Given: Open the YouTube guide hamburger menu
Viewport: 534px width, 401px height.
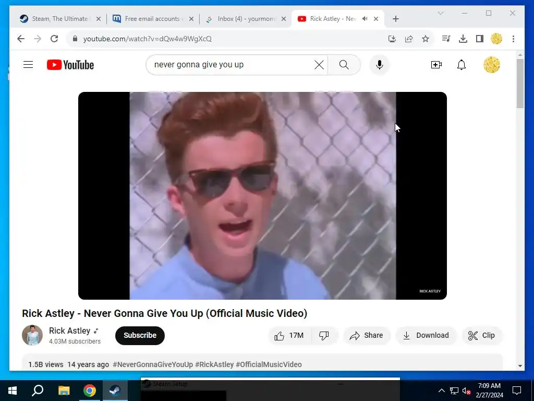Looking at the screenshot, I should (x=28, y=65).
